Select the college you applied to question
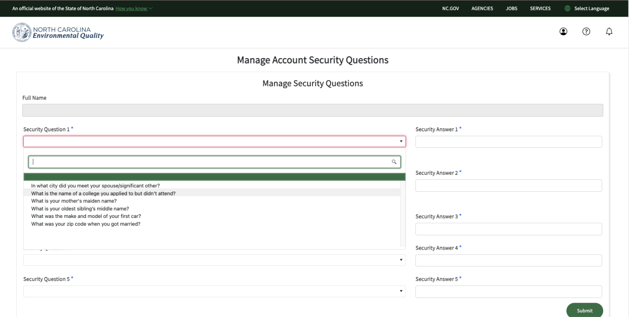 pos(103,193)
